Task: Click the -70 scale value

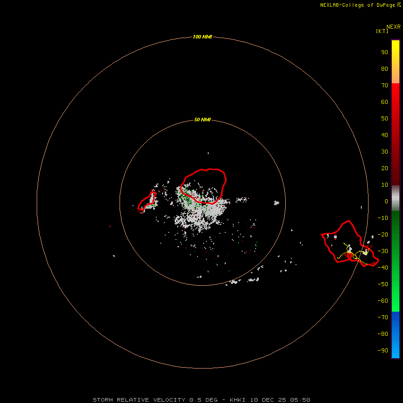Action: pos(383,317)
